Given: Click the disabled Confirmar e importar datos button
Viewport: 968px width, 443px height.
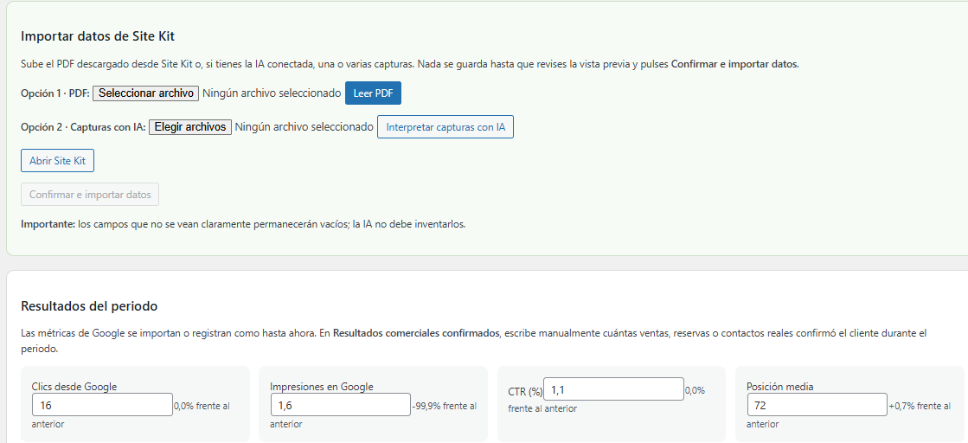Looking at the screenshot, I should pos(90,194).
